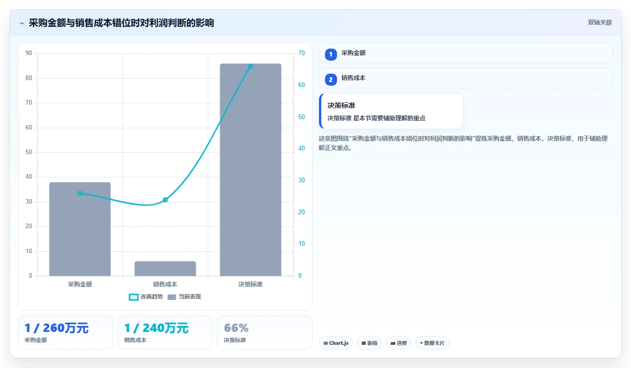This screenshot has width=631, height=368.
Task: Click the 决策标准 x-axis label
Action: pyautogui.click(x=250, y=284)
